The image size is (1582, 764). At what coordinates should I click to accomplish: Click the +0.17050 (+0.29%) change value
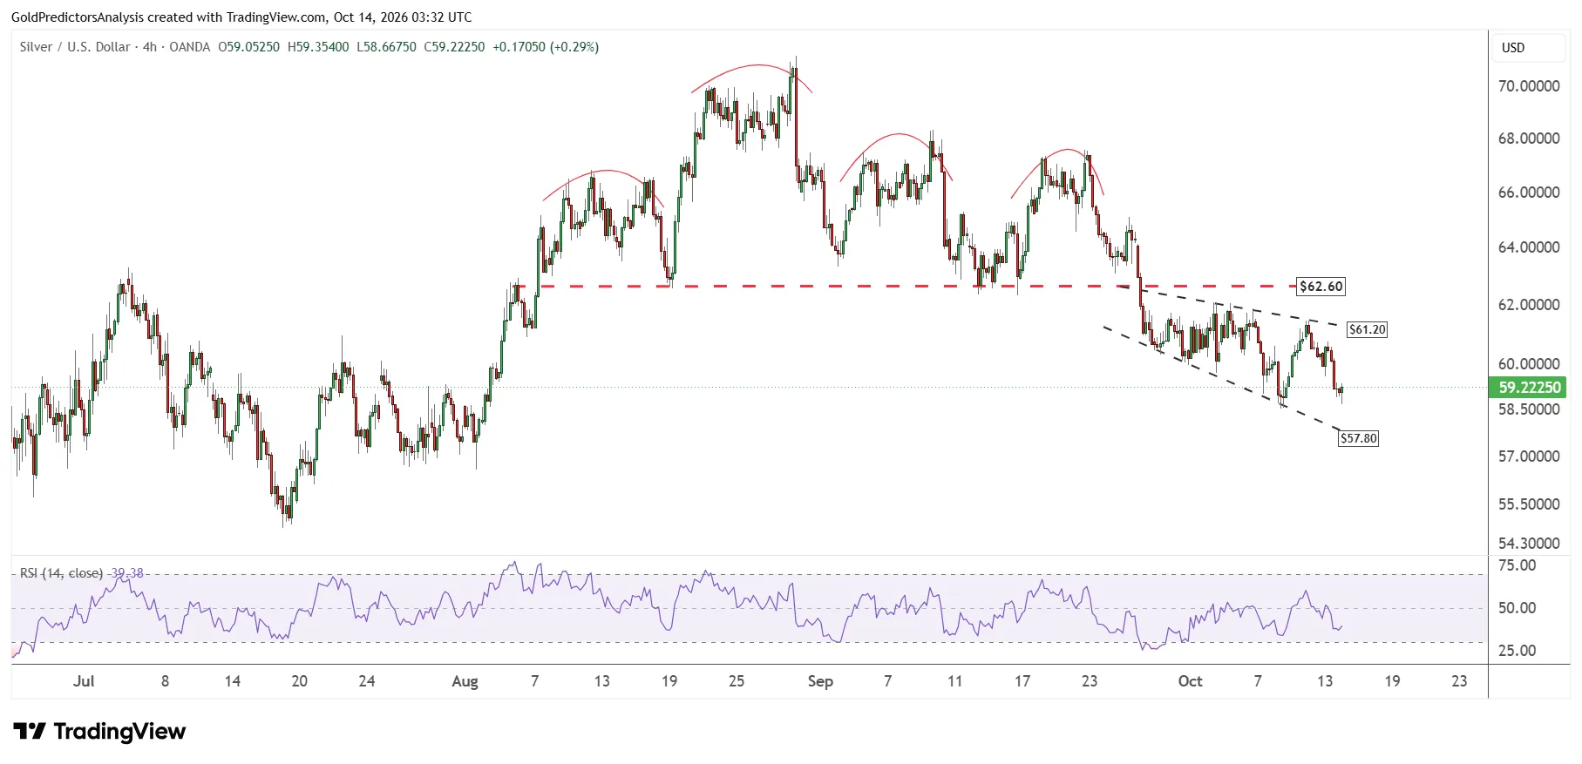(546, 47)
